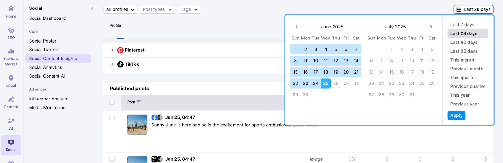The height and width of the screenshot is (163, 503).
Task: Select June 25 in the calendar
Action: coord(326,83)
